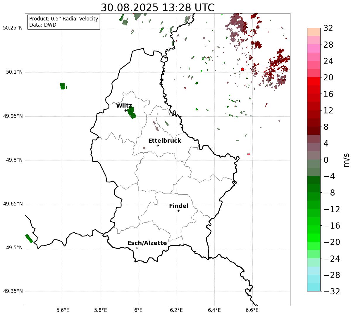Click the "Data: DWD" legend line
This screenshot has height=316, width=353.
(x=43, y=25)
